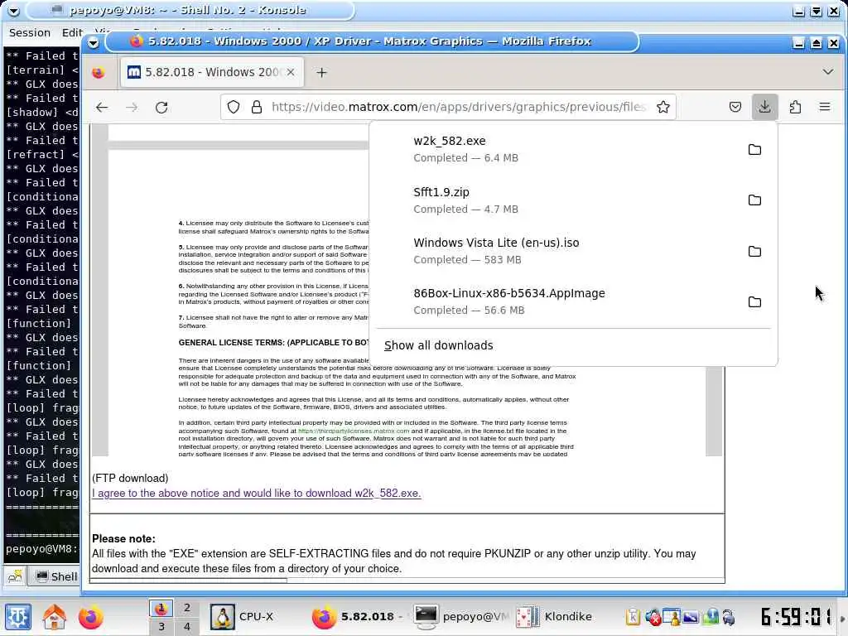Click the forward navigation arrow in Firefox
848x636 pixels.
tap(132, 107)
